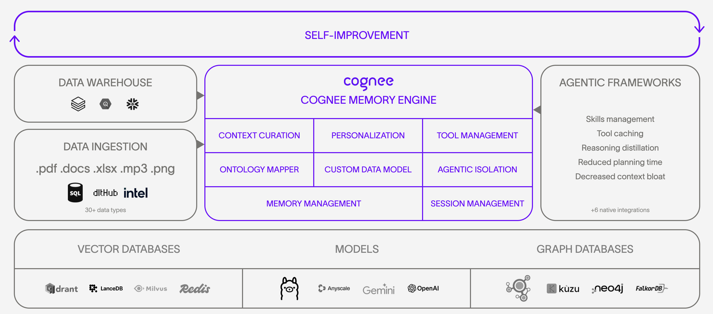Click the SESSION MANAGEMENT block
Image resolution: width=713 pixels, height=314 pixels.
477,204
